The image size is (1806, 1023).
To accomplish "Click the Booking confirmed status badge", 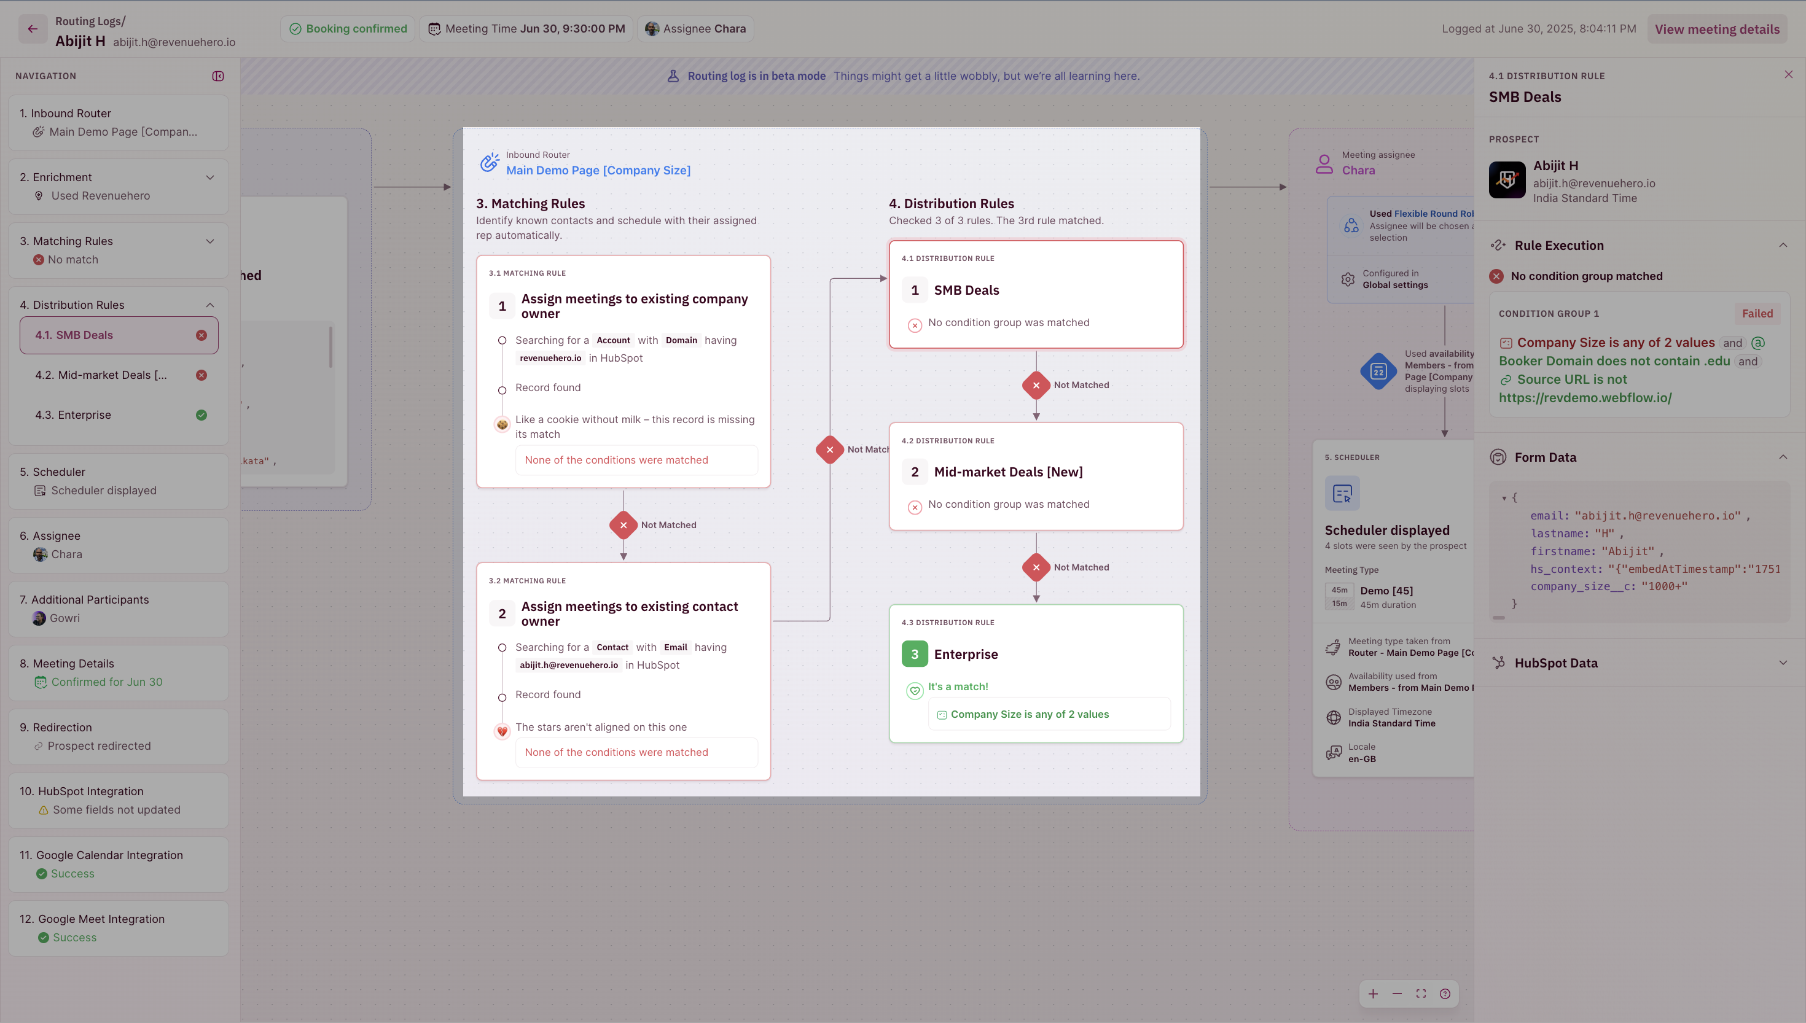I will click(348, 29).
